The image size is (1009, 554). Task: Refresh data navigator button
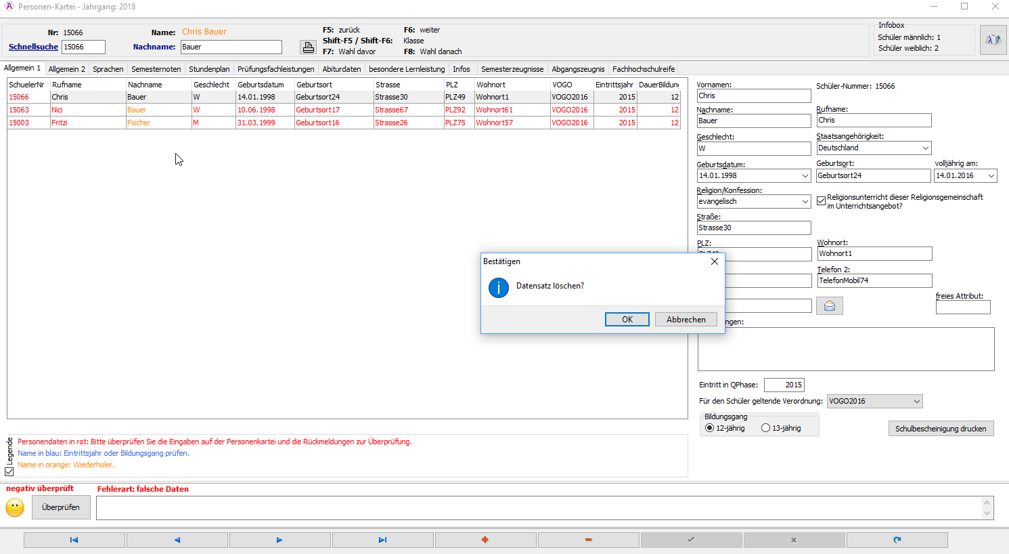click(897, 540)
